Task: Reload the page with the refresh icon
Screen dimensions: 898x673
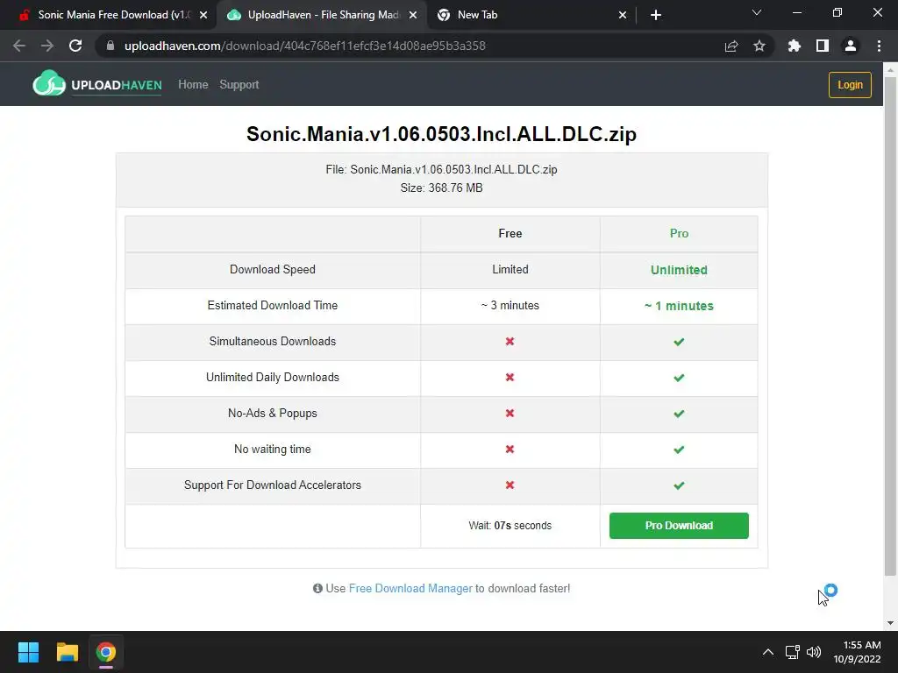Action: coord(75,46)
